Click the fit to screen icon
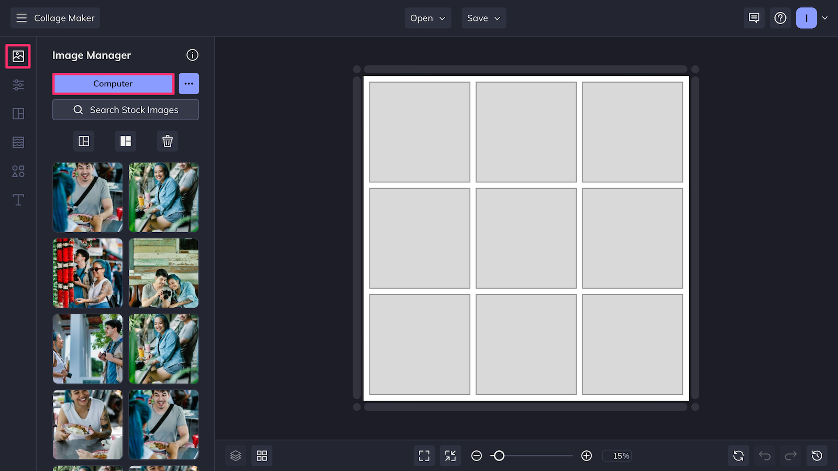The height and width of the screenshot is (471, 838). [424, 456]
